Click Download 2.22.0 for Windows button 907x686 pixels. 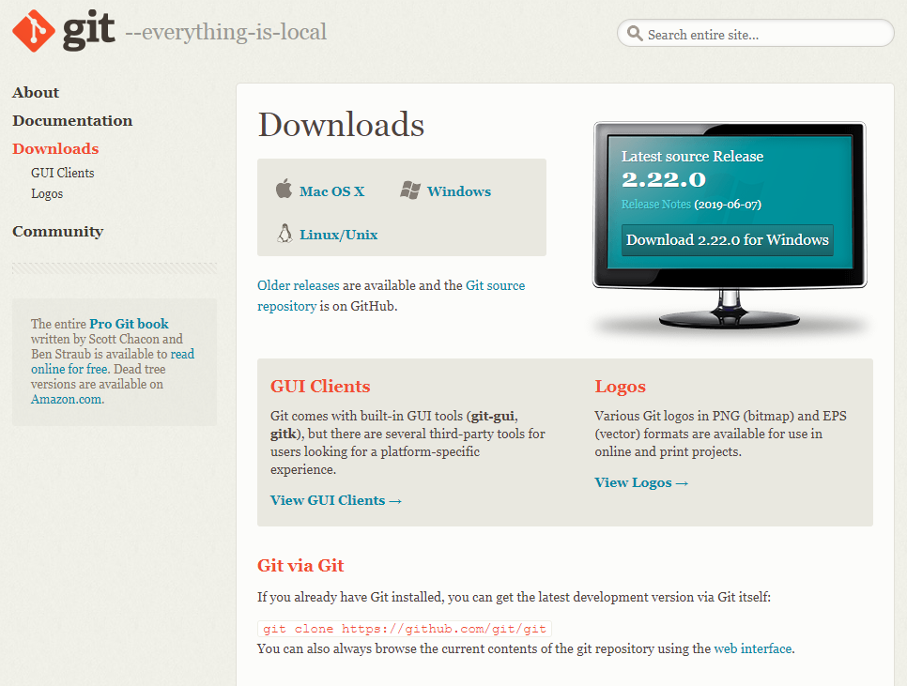(x=727, y=240)
